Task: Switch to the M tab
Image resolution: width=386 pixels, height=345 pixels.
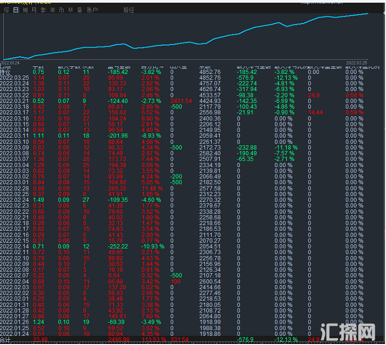Action: (71, 10)
